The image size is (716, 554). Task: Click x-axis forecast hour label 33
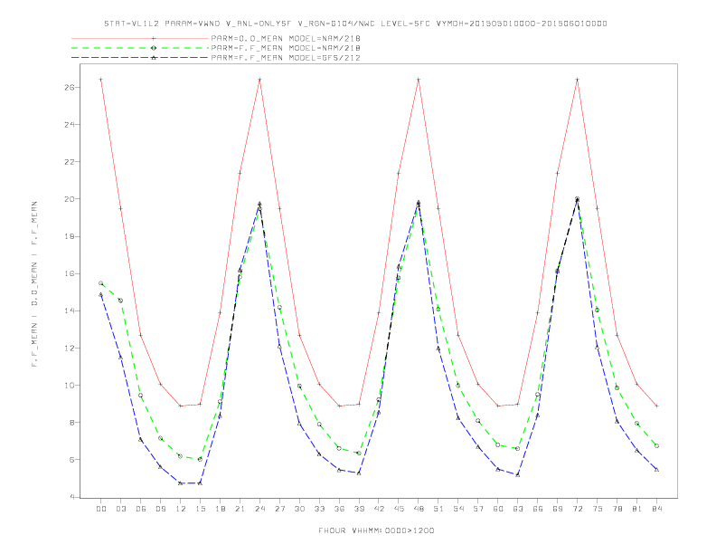tap(319, 509)
